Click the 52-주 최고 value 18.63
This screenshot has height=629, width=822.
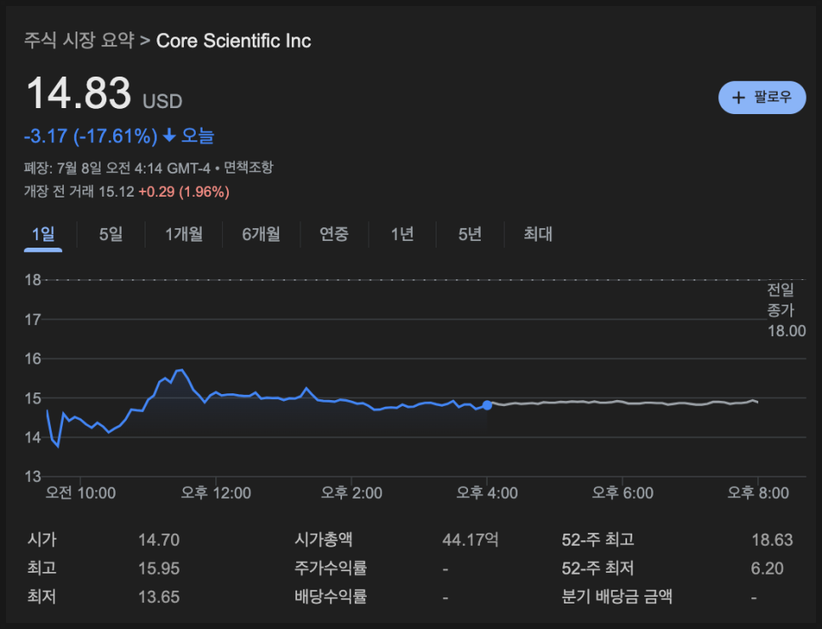[x=772, y=540]
